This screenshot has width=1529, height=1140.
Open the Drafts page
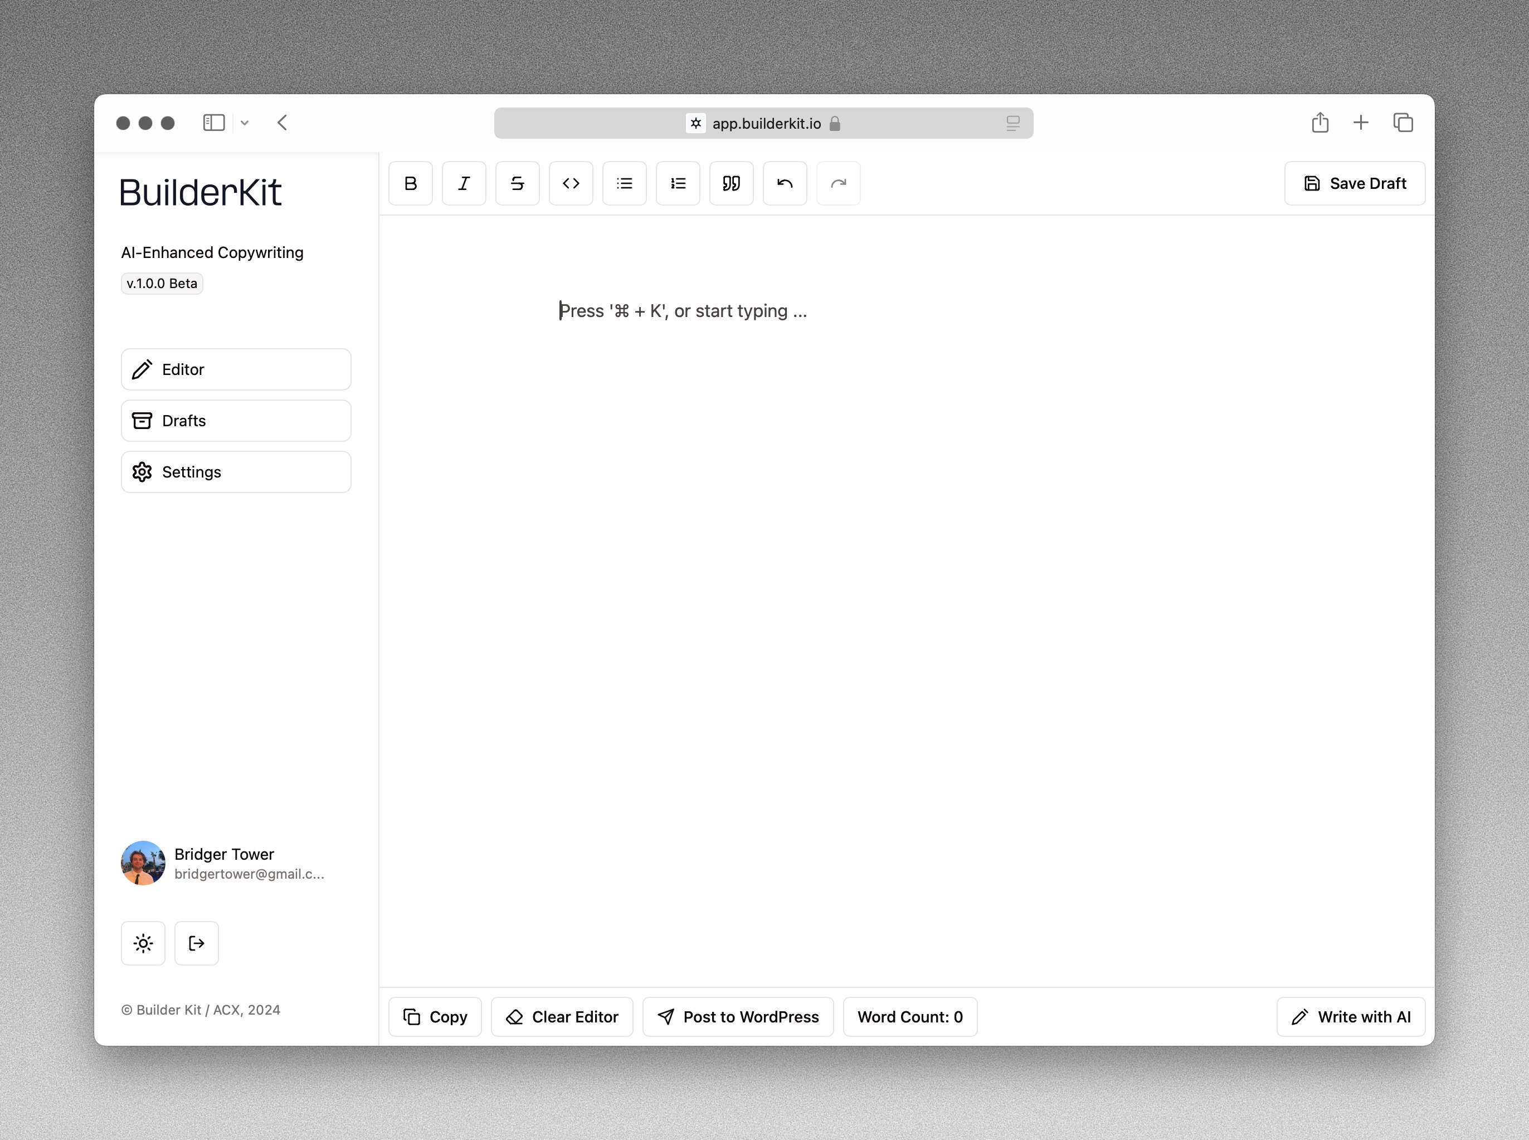[x=236, y=421]
